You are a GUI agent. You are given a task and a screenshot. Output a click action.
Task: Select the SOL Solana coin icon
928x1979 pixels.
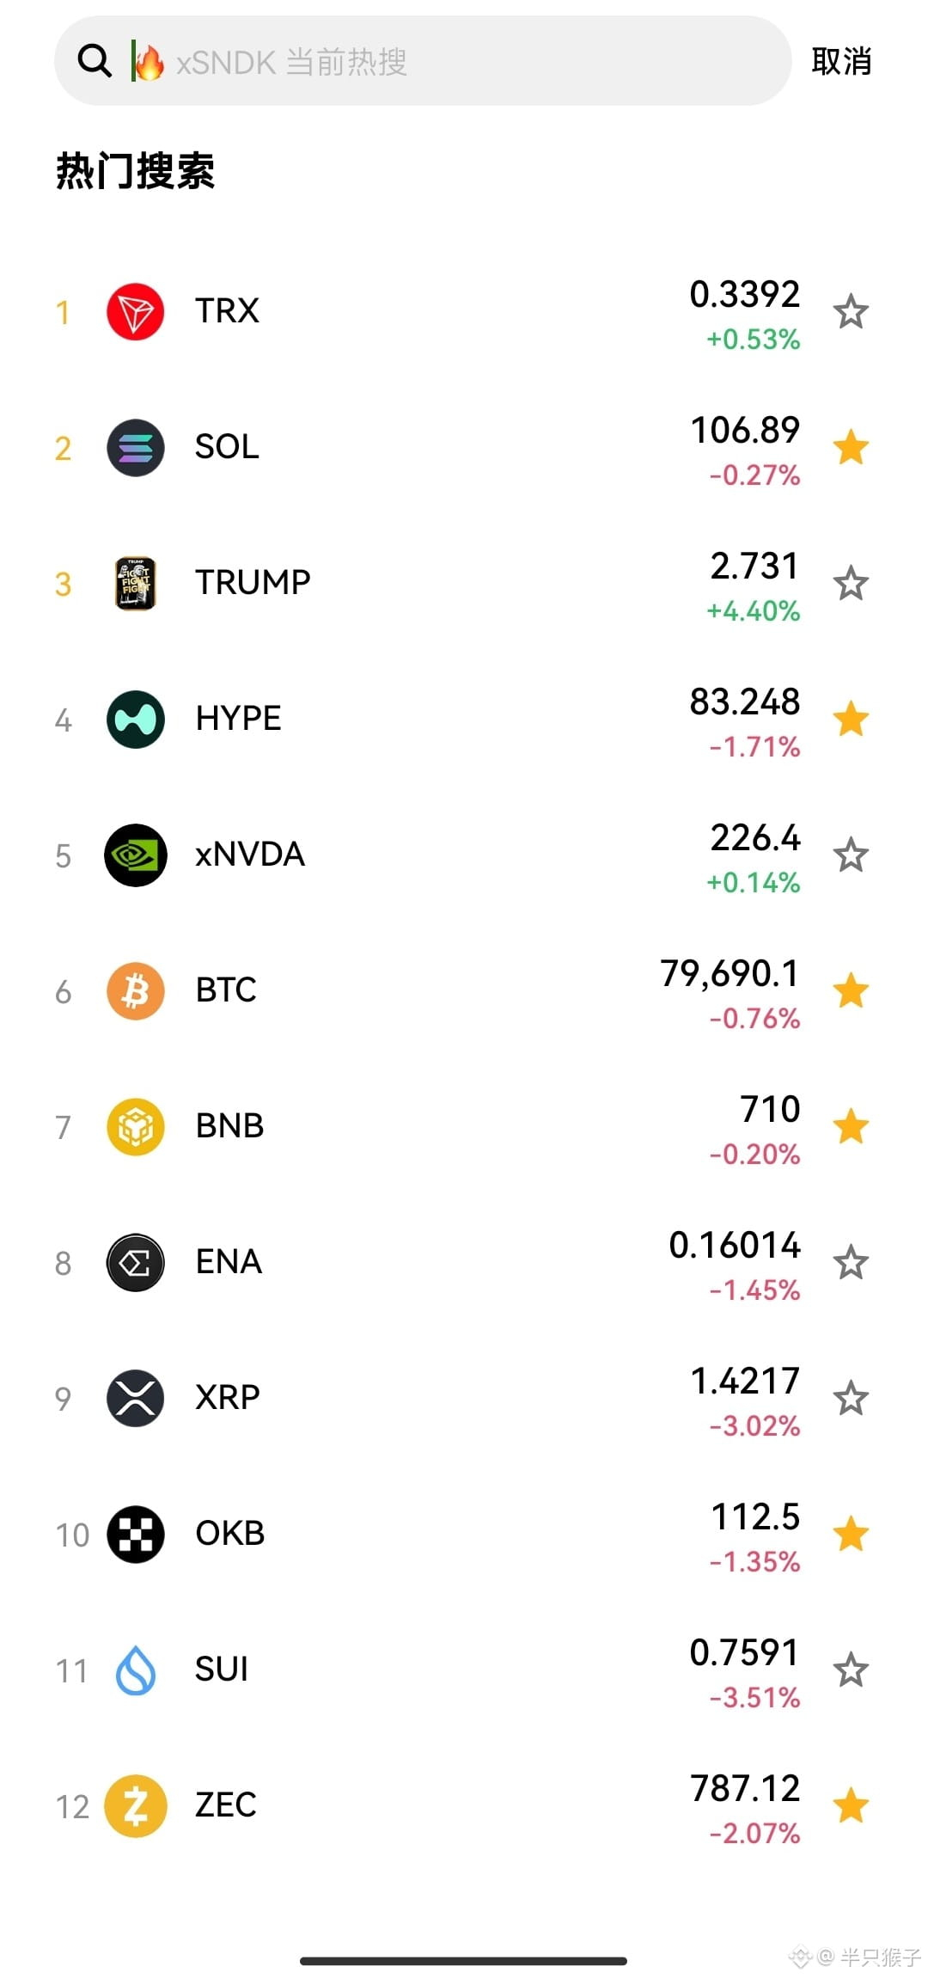pos(136,447)
